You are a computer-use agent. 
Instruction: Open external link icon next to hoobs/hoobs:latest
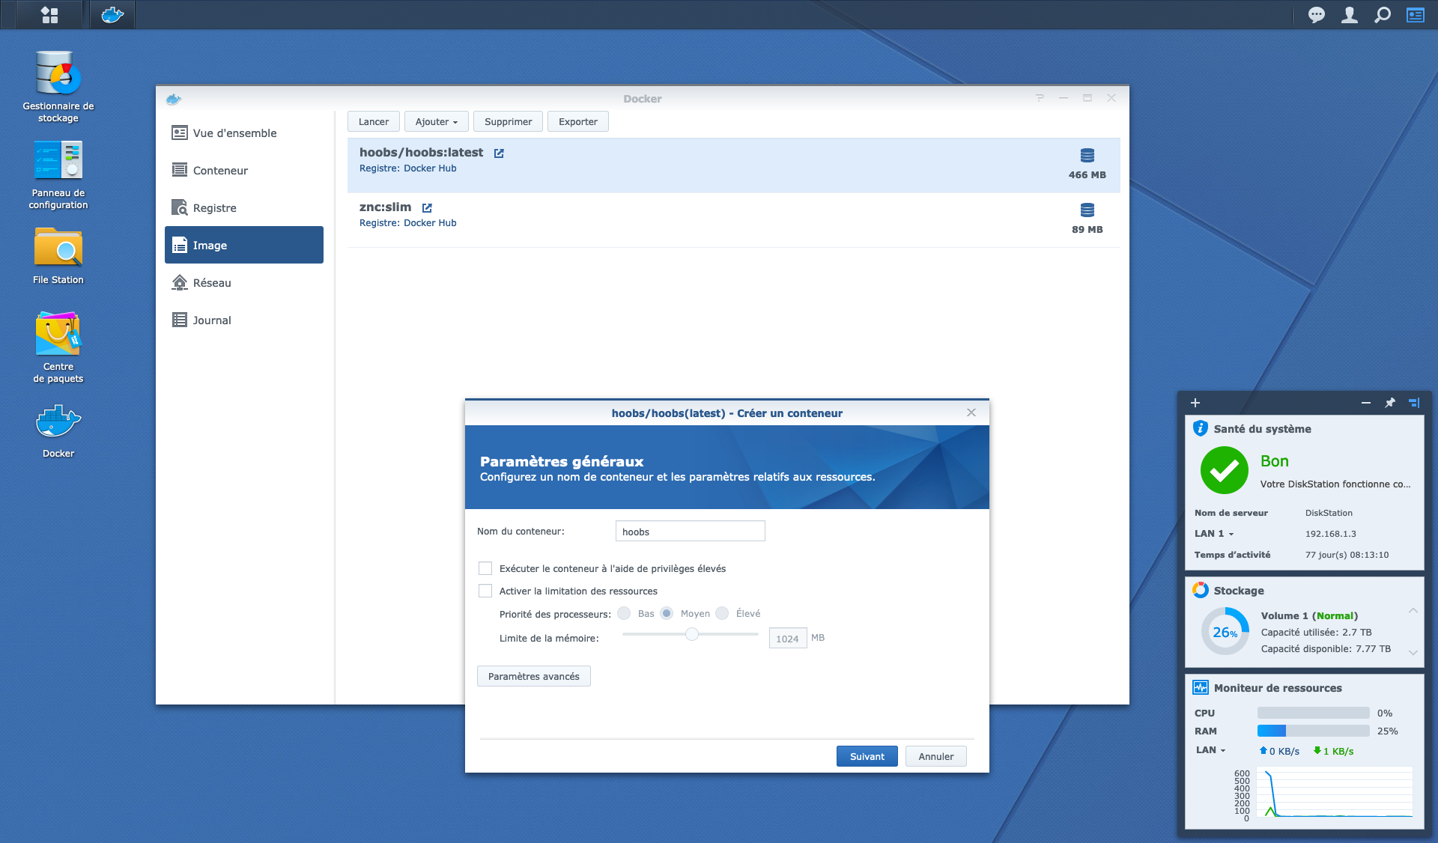coord(499,153)
